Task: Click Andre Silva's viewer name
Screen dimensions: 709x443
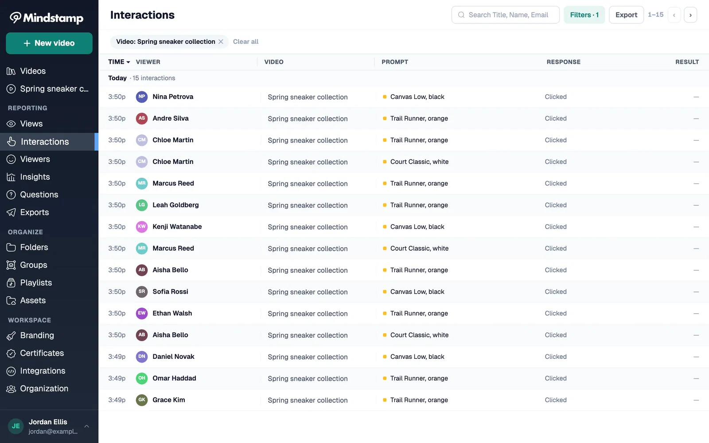Action: pos(171,119)
